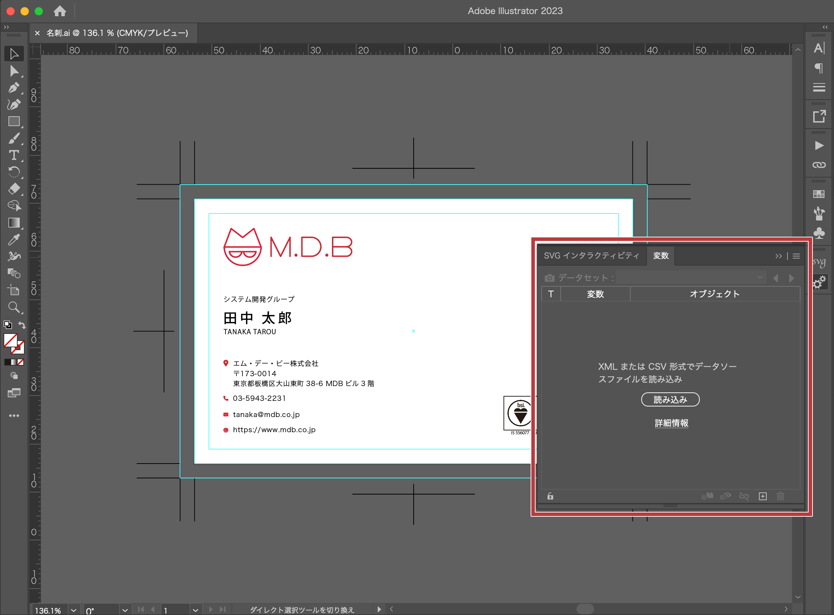This screenshot has height=615, width=834.
Task: Click the unbind variable icon
Action: coord(744,496)
